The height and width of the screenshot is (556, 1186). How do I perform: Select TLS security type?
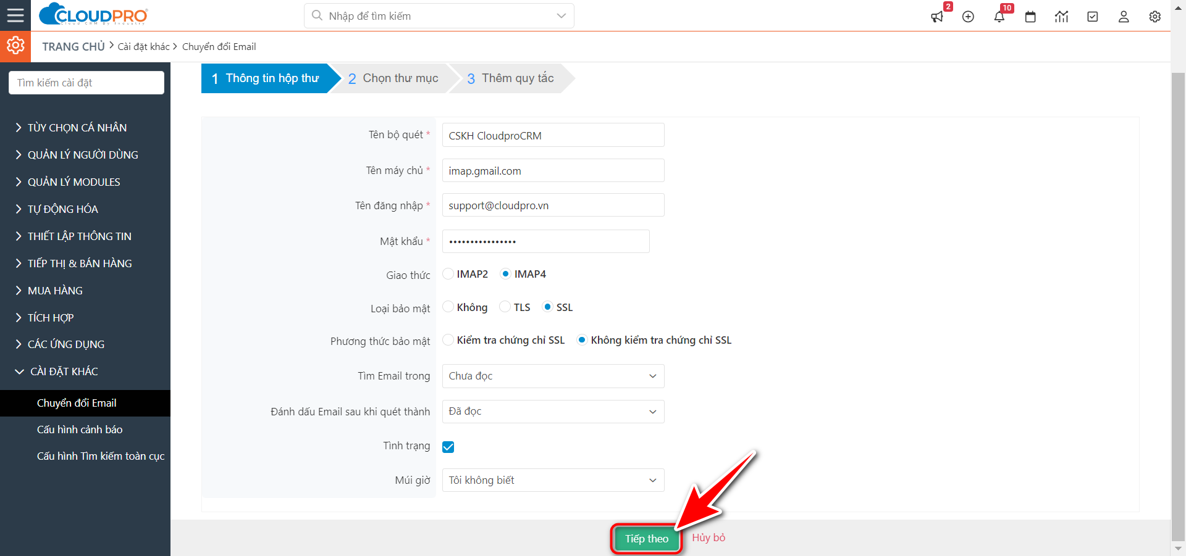(x=505, y=307)
